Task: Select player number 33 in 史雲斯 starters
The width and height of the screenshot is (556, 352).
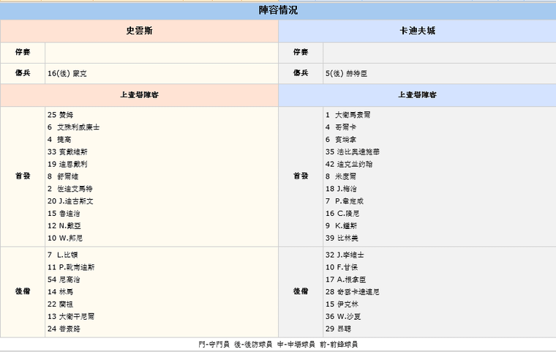Action: point(67,152)
